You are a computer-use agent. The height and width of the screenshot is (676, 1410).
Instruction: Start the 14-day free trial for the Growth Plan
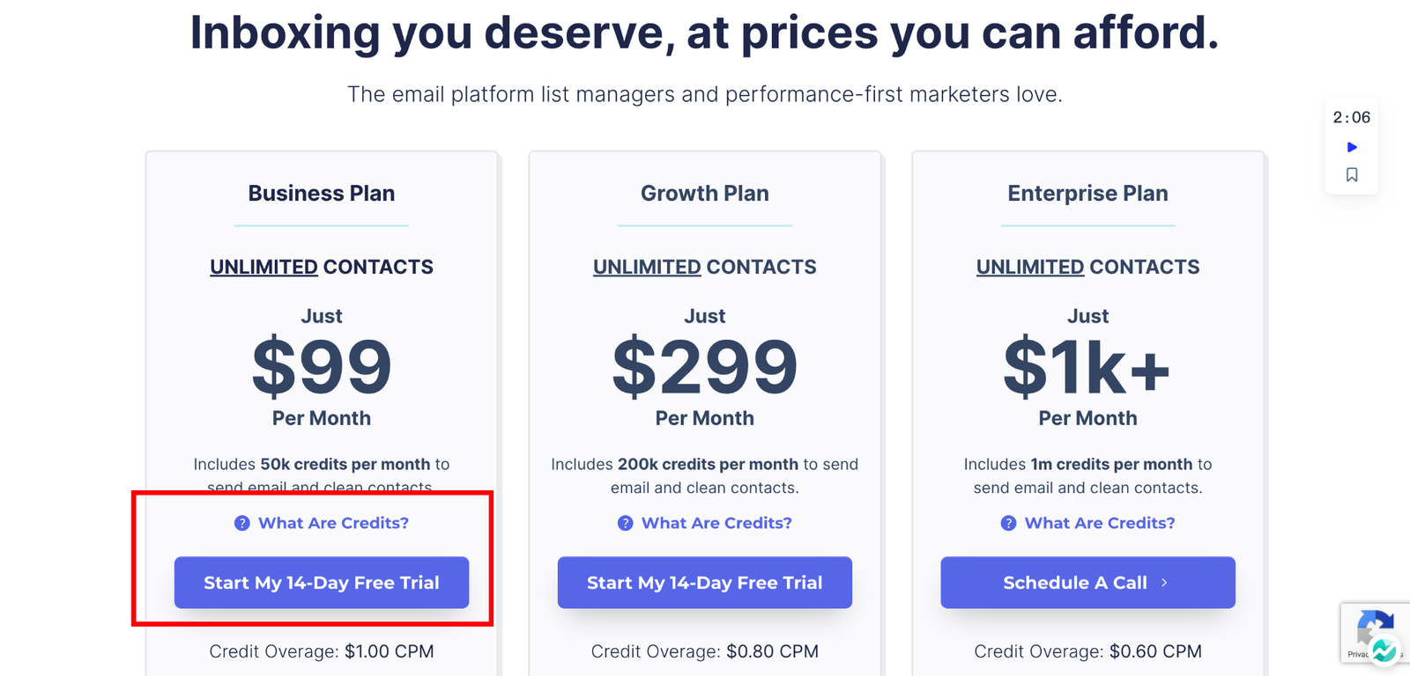705,583
